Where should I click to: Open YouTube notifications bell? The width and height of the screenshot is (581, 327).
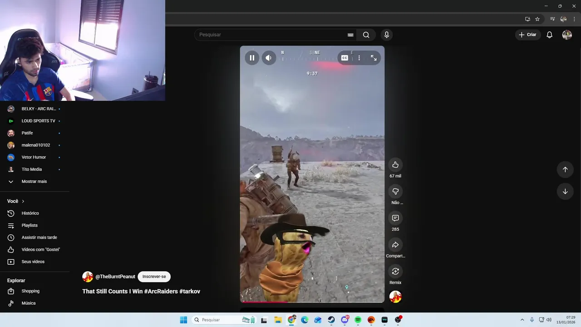tap(549, 35)
